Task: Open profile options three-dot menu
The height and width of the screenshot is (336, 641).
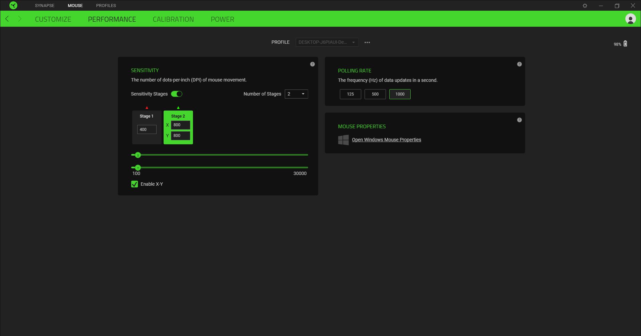Action: [x=367, y=42]
